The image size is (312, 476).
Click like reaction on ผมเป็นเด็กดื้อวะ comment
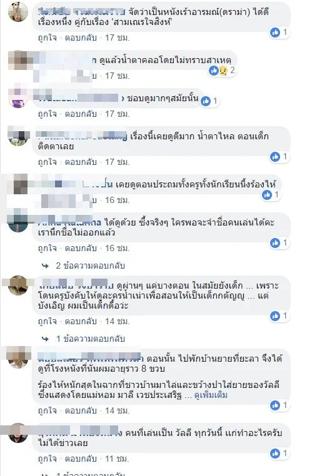275,316
